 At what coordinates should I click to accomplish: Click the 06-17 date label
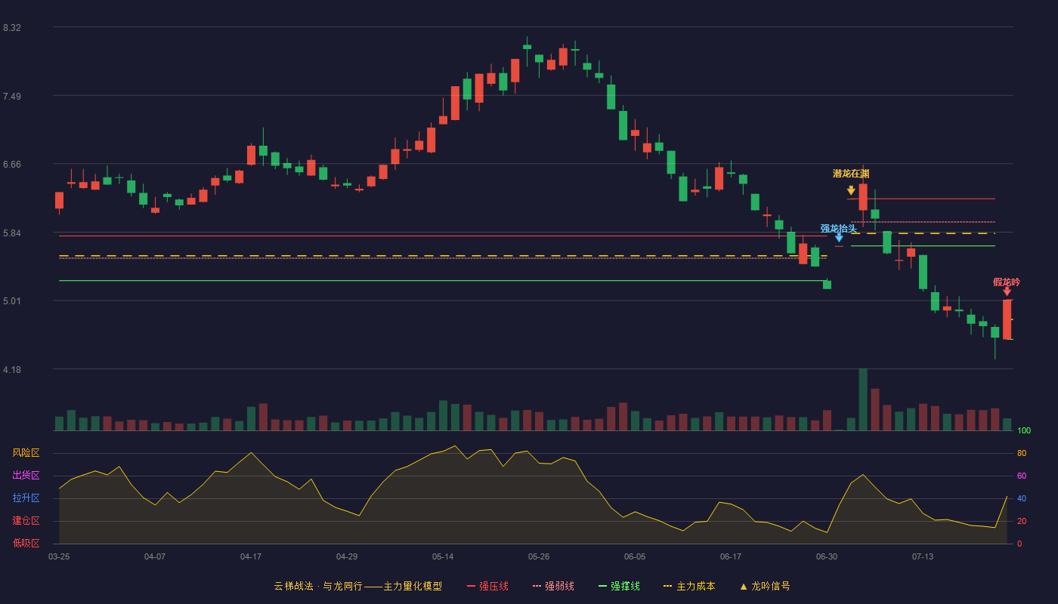click(731, 556)
